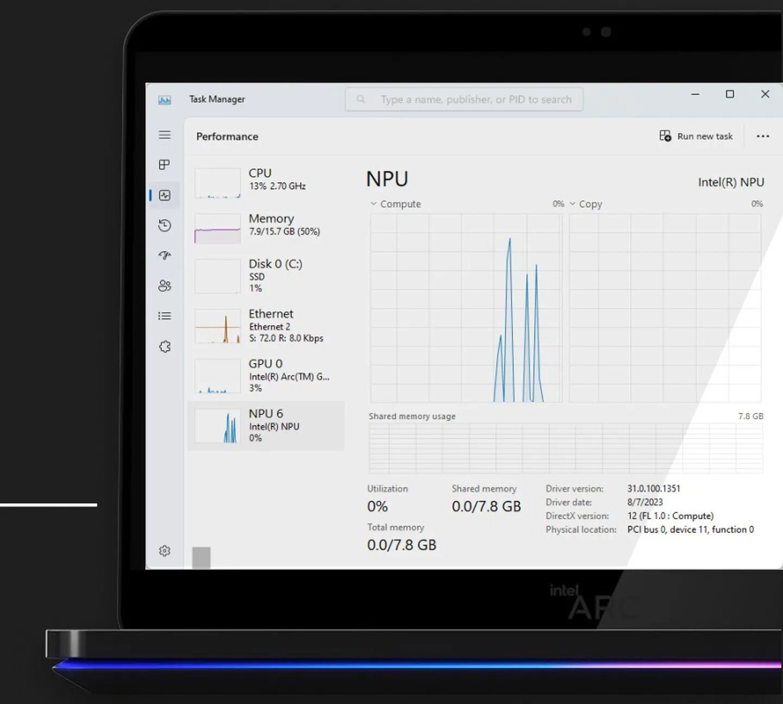Screen dimensions: 783x704
Task: Open the hamburger navigation menu
Action: coord(165,135)
